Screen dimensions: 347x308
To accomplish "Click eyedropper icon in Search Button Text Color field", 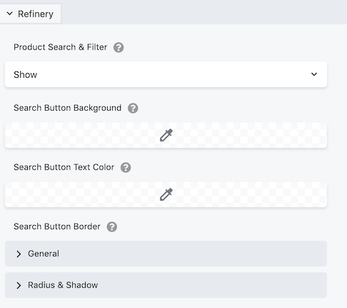I will (x=166, y=194).
